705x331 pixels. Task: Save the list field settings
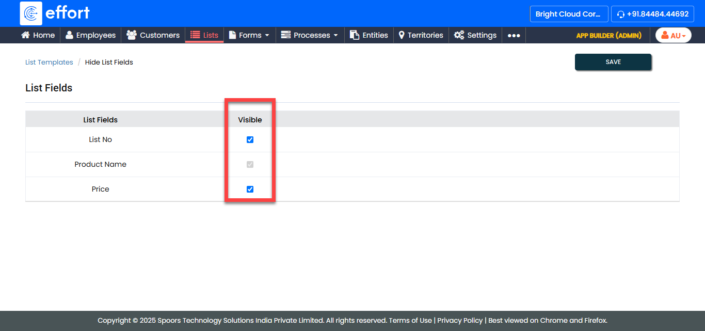pos(613,62)
